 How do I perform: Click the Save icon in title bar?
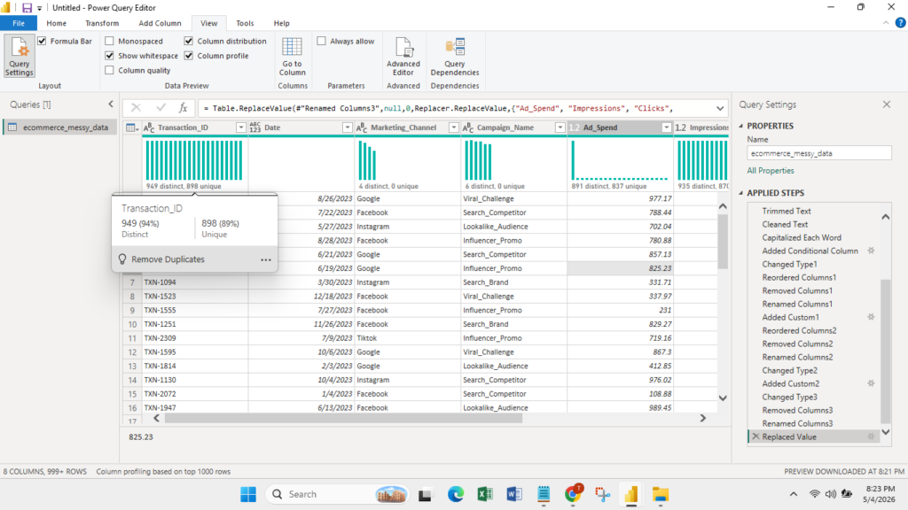[x=27, y=7]
